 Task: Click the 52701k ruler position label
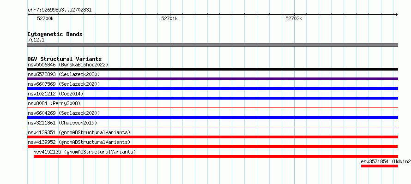coord(169,18)
